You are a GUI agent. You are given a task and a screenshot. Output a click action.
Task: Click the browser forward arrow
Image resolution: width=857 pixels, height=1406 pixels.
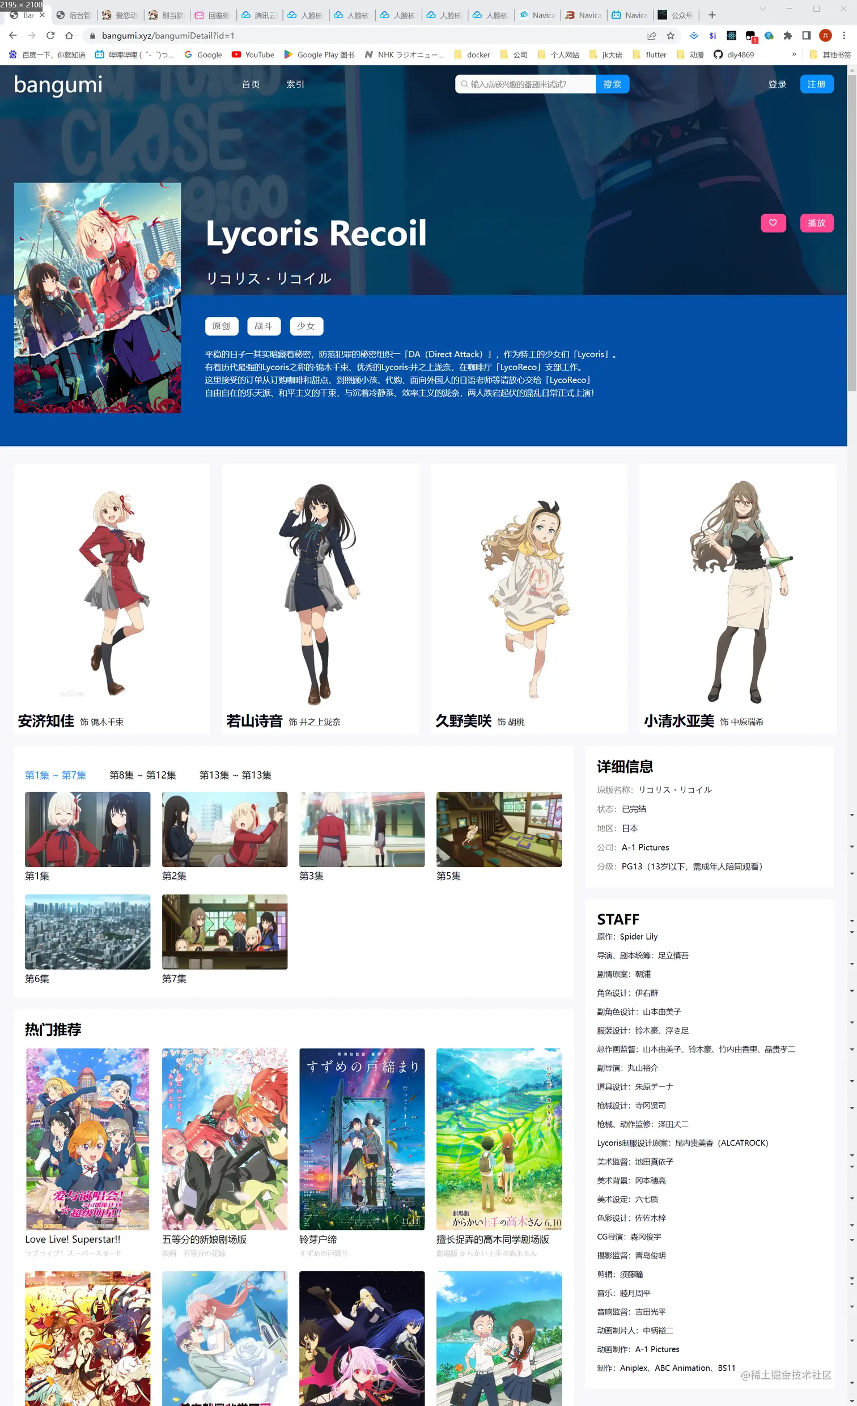pos(31,35)
